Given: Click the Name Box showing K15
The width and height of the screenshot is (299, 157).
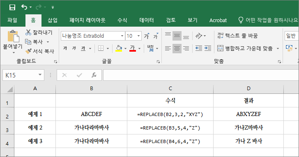Looking at the screenshot, I should click(20, 75).
